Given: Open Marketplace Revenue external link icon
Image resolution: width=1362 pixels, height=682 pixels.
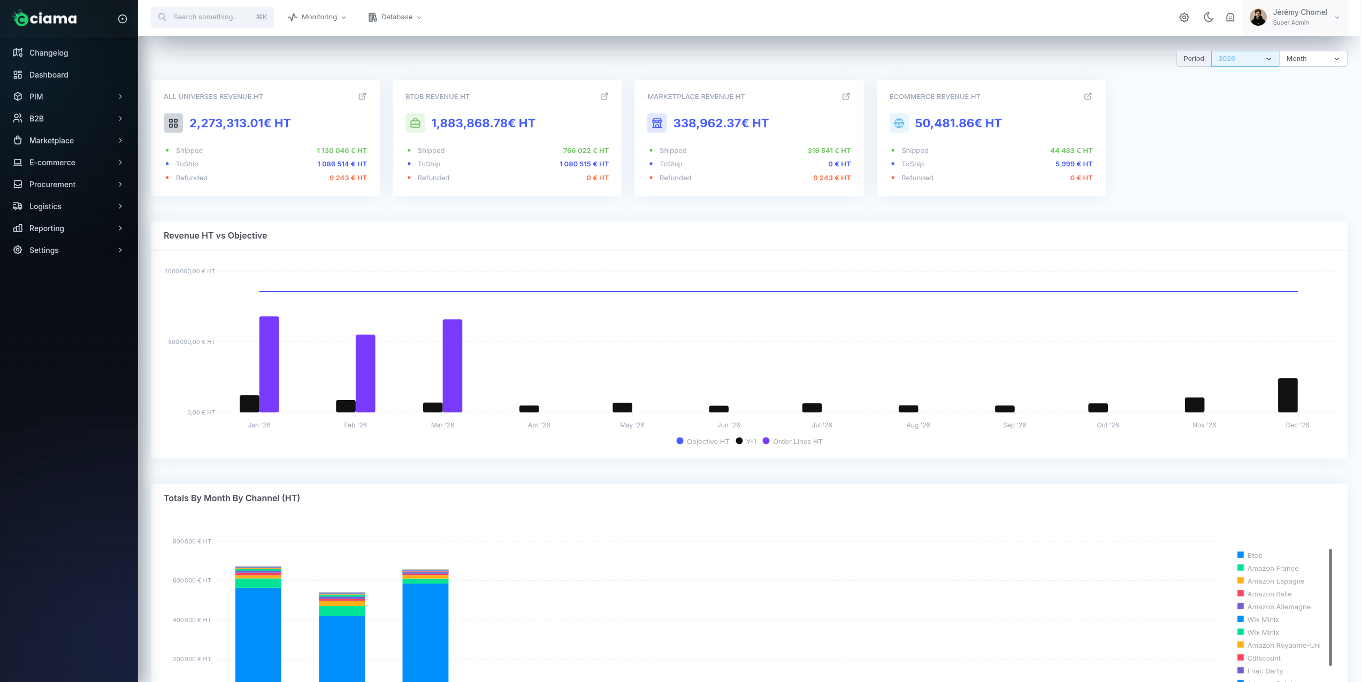Looking at the screenshot, I should pos(846,96).
